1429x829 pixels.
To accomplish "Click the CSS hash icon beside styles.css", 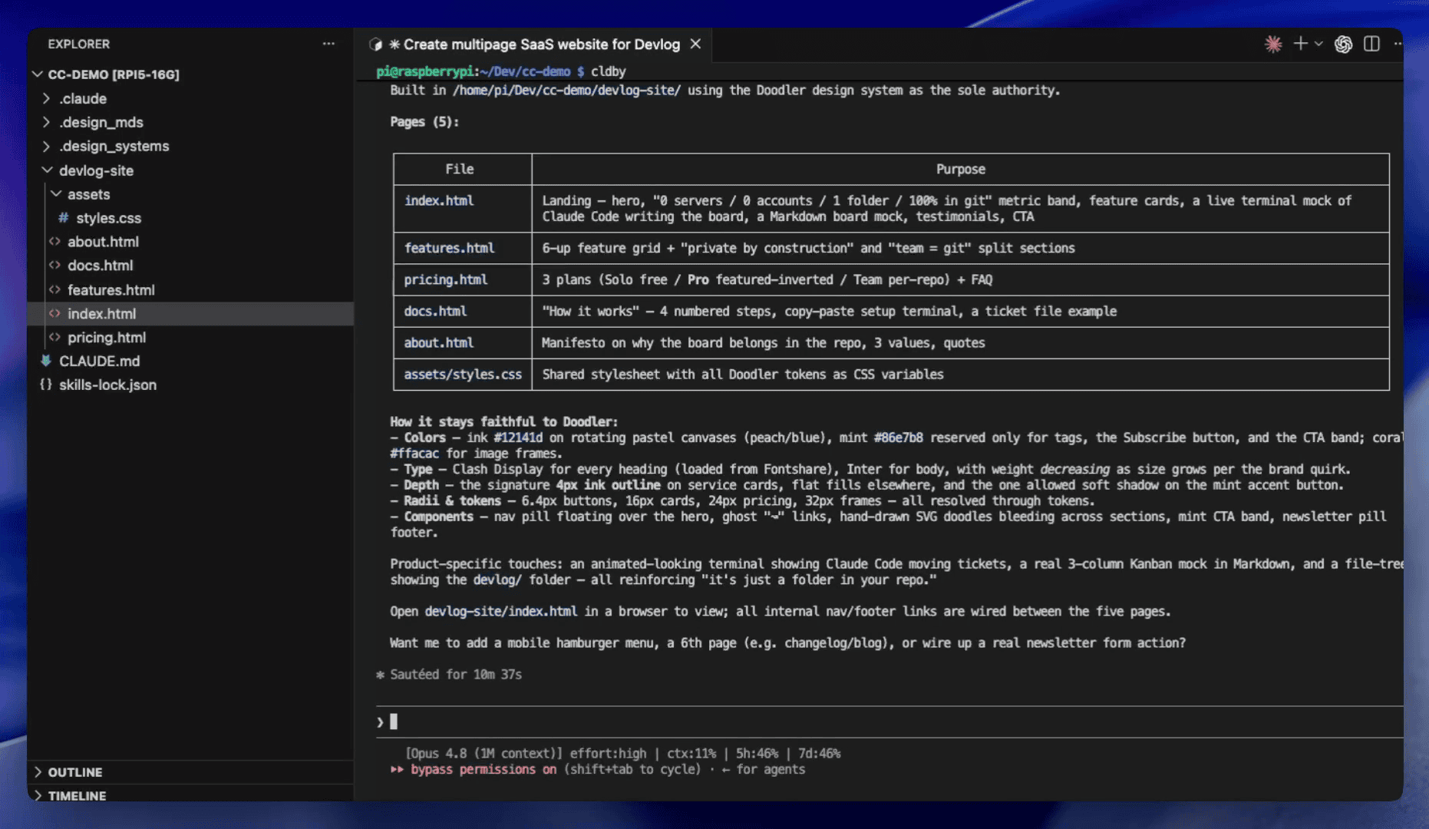I will click(x=63, y=218).
